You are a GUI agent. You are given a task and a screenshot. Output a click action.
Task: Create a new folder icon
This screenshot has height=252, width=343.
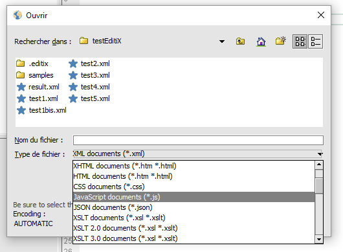click(281, 41)
